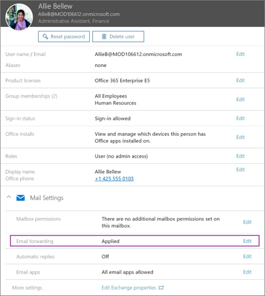Click the 'Allie Bellew' display name value
This screenshot has height=296, width=265.
(108, 172)
